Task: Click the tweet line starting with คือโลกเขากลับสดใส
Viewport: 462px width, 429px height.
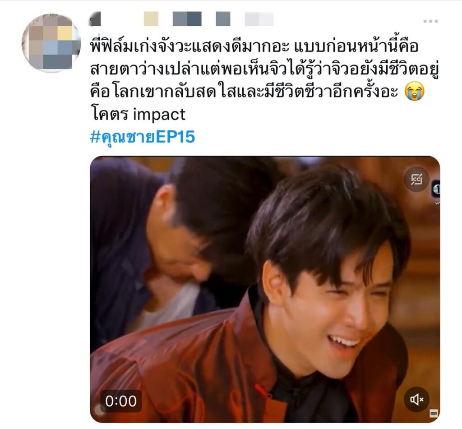Action: click(x=244, y=92)
